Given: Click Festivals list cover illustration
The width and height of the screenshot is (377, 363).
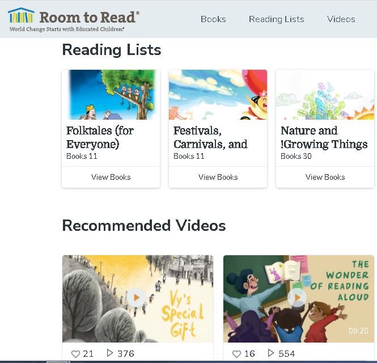Looking at the screenshot, I should click(218, 95).
